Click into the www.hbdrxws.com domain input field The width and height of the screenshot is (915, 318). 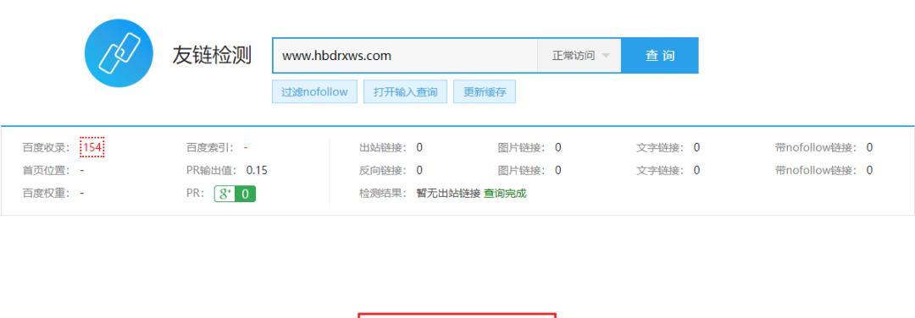(x=404, y=56)
